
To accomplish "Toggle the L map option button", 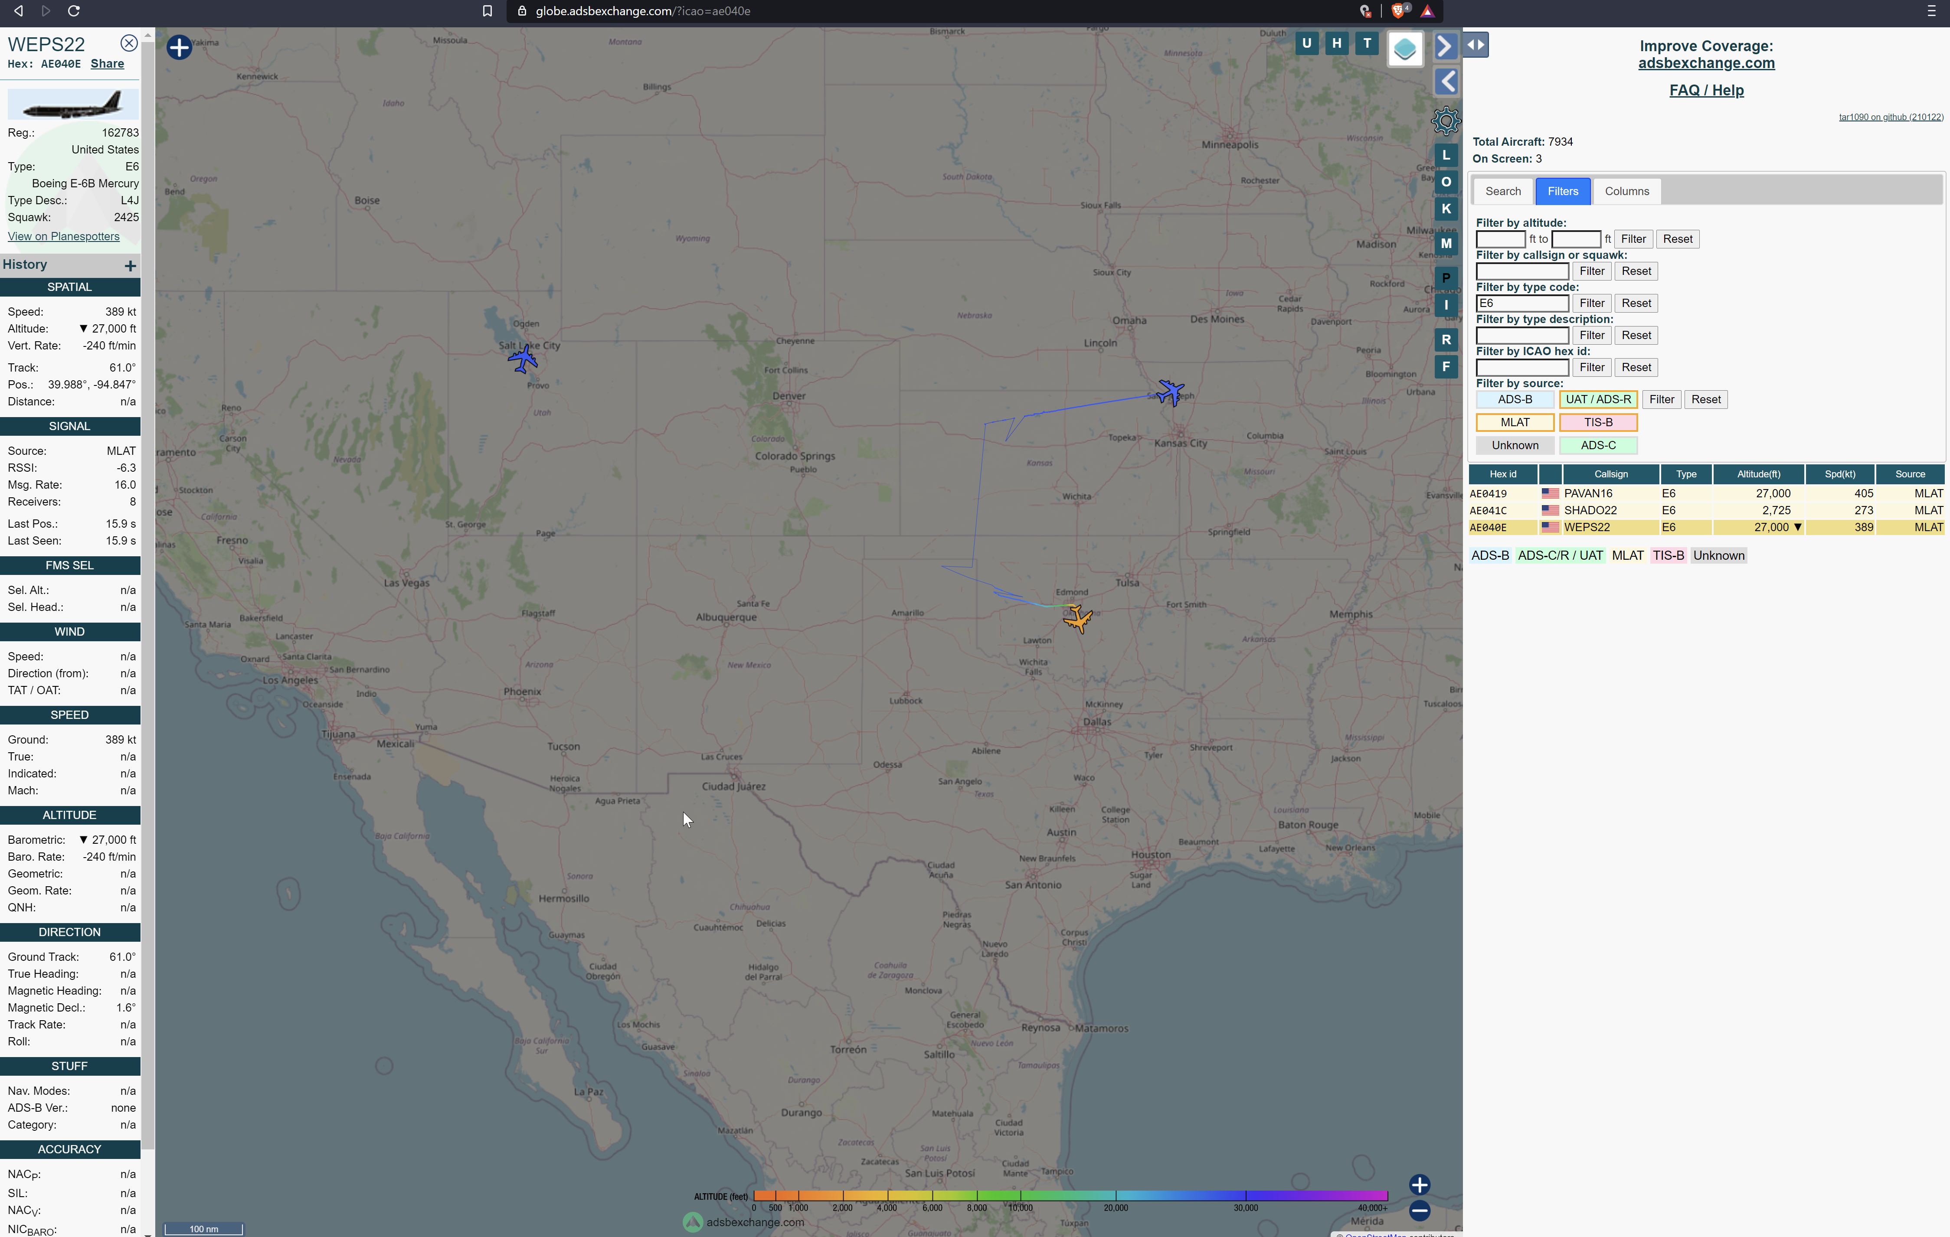I will (1446, 155).
